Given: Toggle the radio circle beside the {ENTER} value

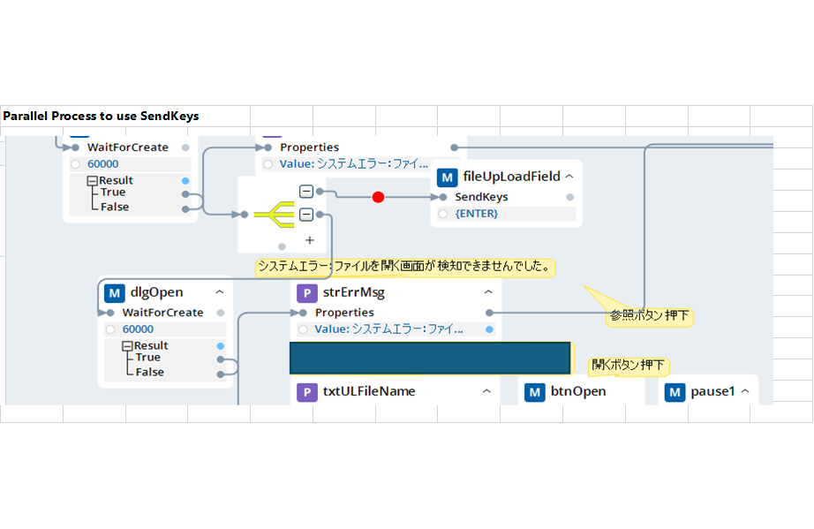Looking at the screenshot, I should coord(444,213).
